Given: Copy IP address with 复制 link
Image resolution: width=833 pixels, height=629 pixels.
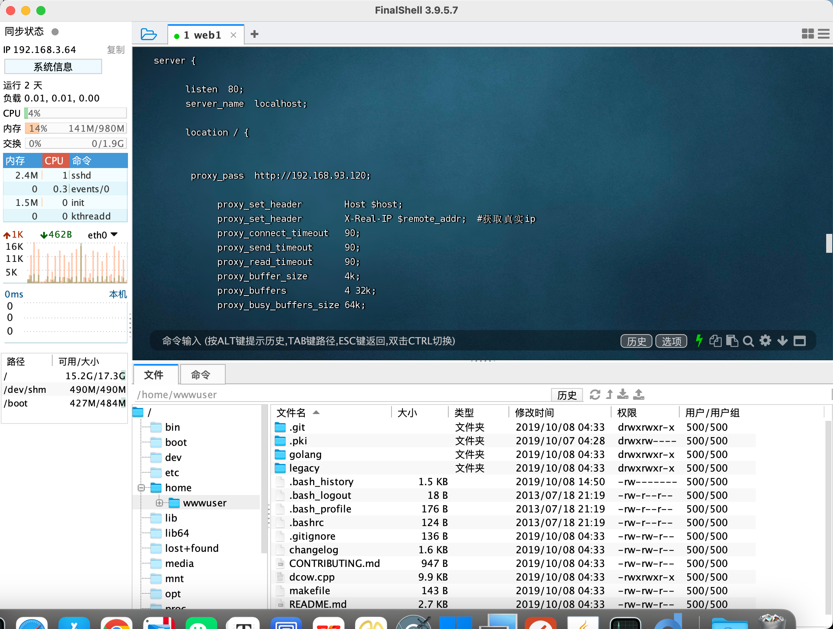Looking at the screenshot, I should [x=115, y=50].
